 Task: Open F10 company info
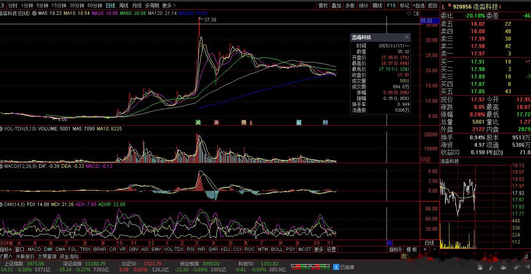391,5
